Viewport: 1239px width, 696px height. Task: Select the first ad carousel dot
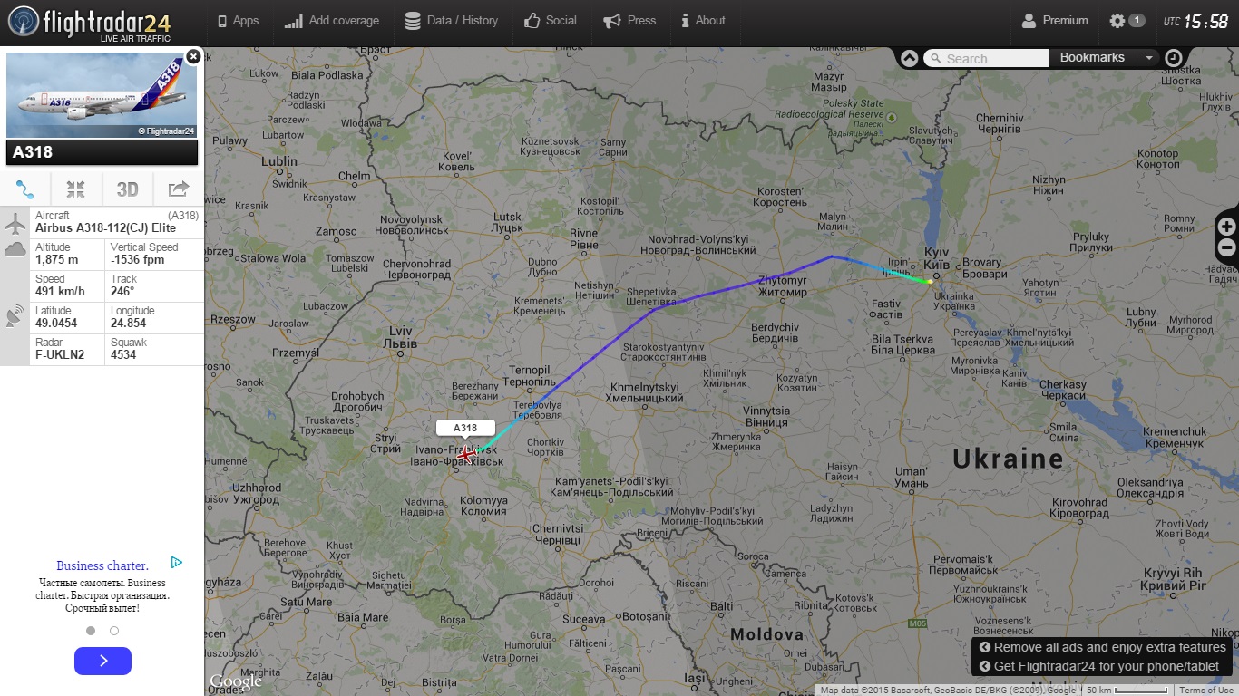point(91,631)
